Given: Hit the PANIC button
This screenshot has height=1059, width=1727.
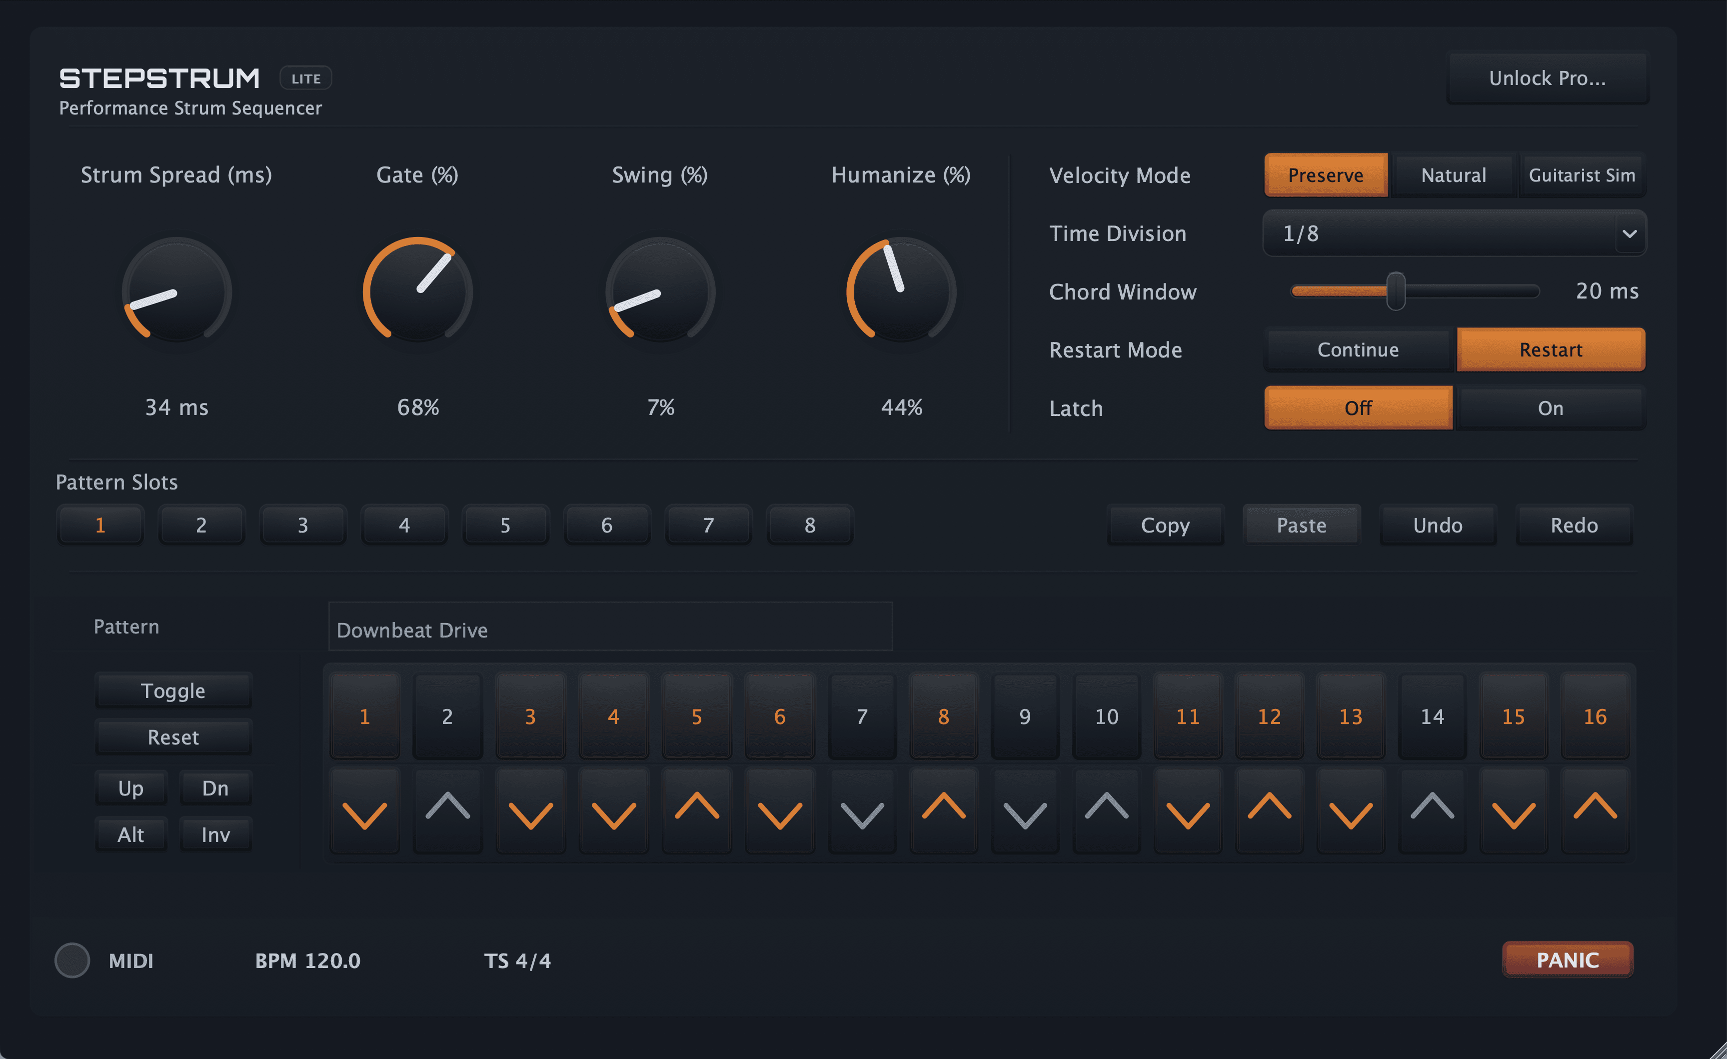Looking at the screenshot, I should (x=1567, y=959).
